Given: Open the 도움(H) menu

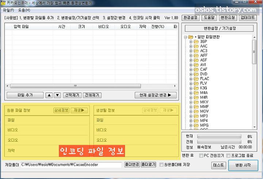Looking at the screenshot, I should click(24, 10).
